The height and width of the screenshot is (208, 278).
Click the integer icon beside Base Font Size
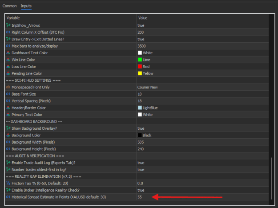[x=8, y=94]
